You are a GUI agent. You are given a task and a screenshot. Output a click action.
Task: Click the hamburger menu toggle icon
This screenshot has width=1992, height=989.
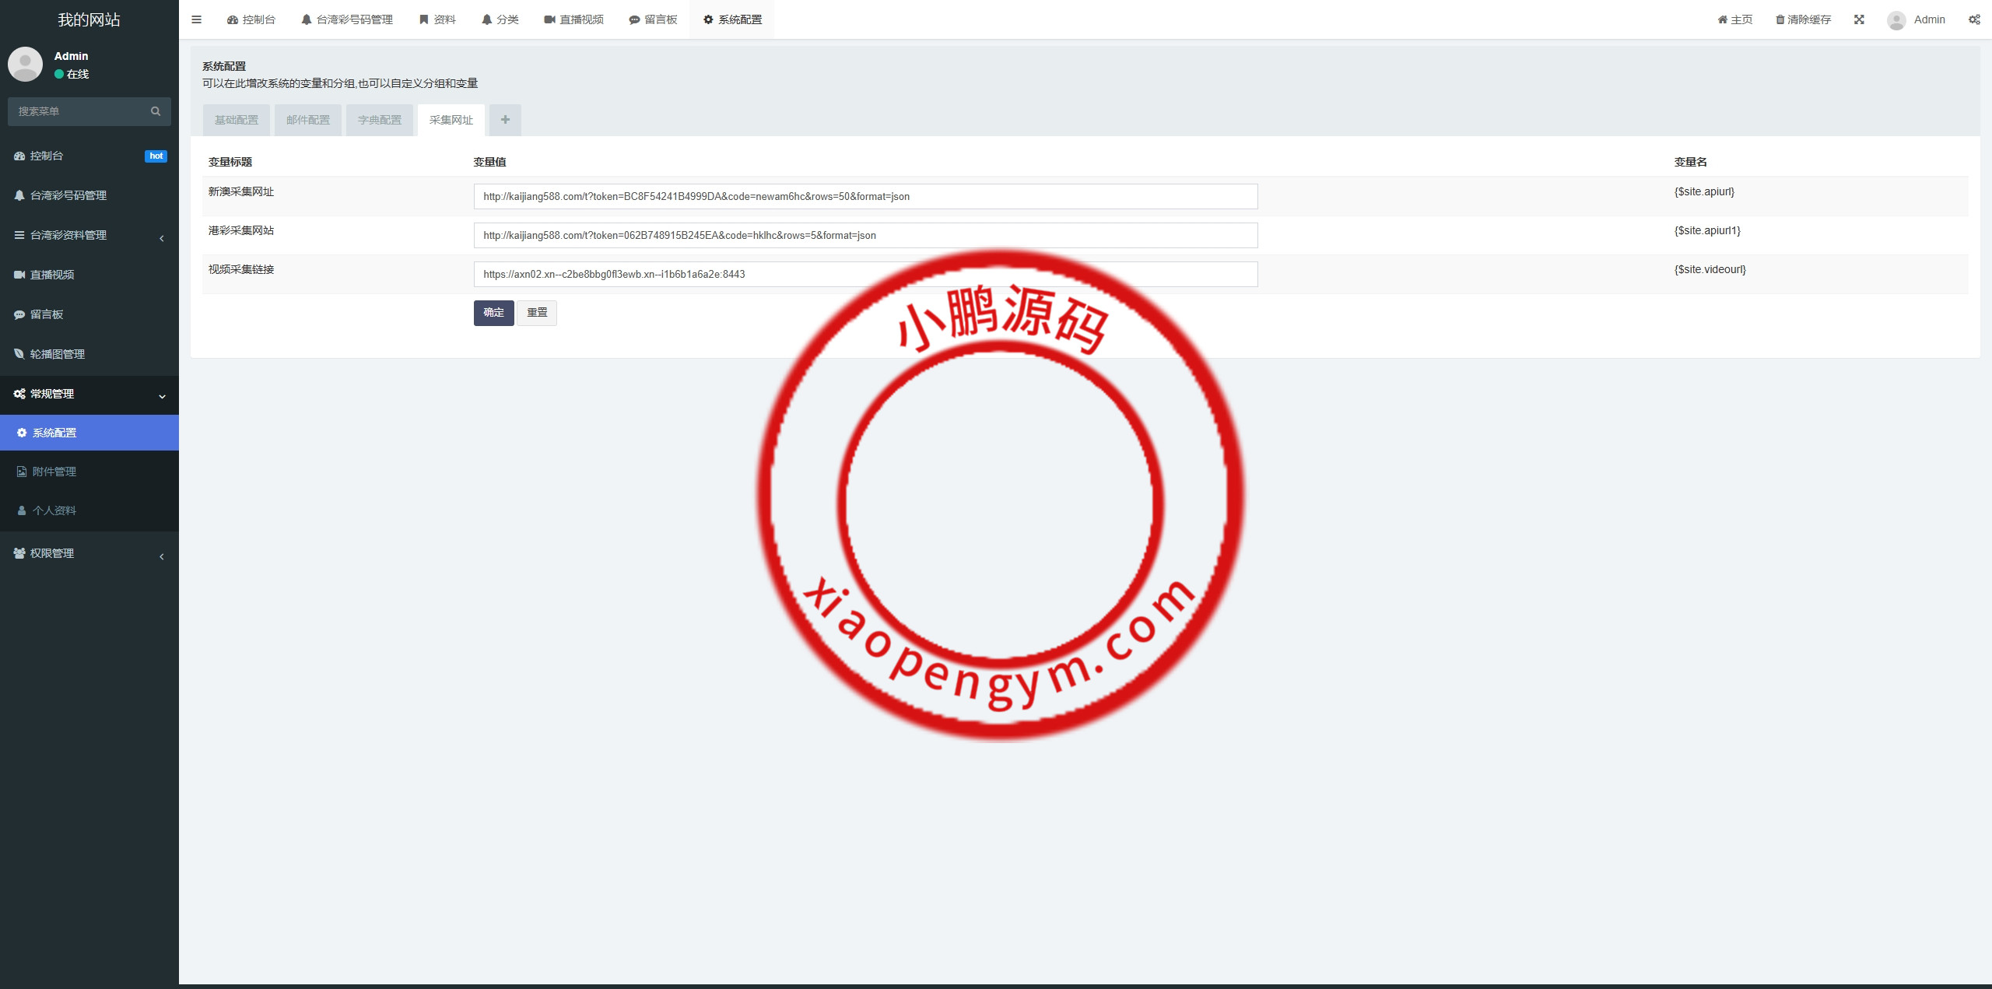pos(196,19)
